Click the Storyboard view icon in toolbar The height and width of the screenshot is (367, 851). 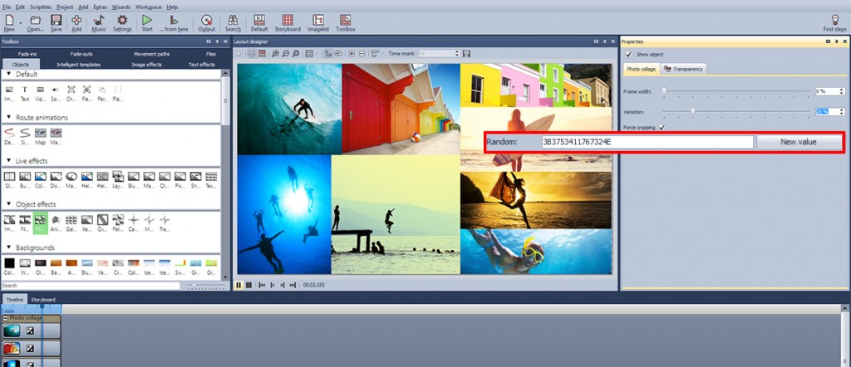pos(288,21)
